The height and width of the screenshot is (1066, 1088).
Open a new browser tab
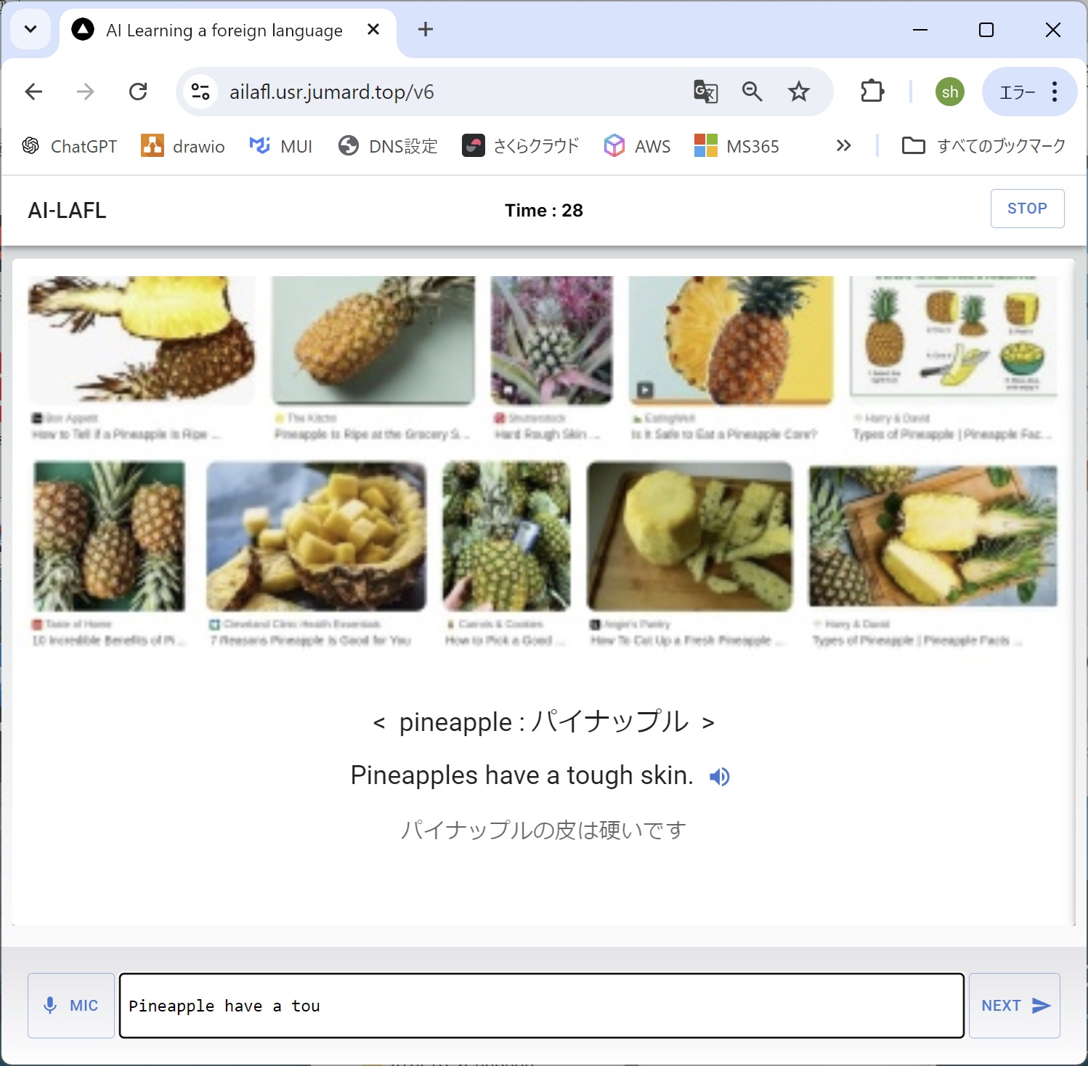point(426,29)
